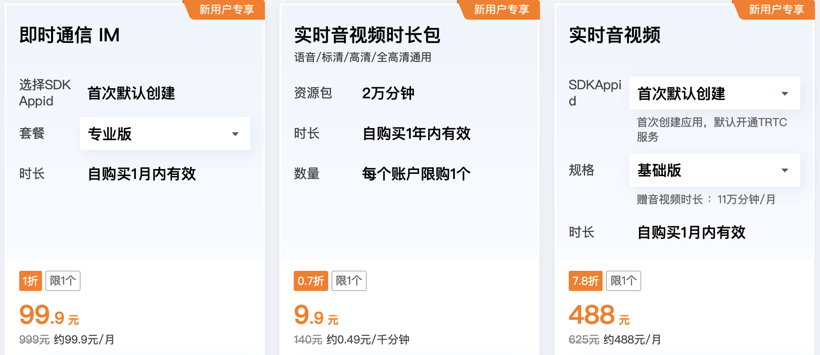Open the 套餐 dropdown showing 专业版

[164, 134]
